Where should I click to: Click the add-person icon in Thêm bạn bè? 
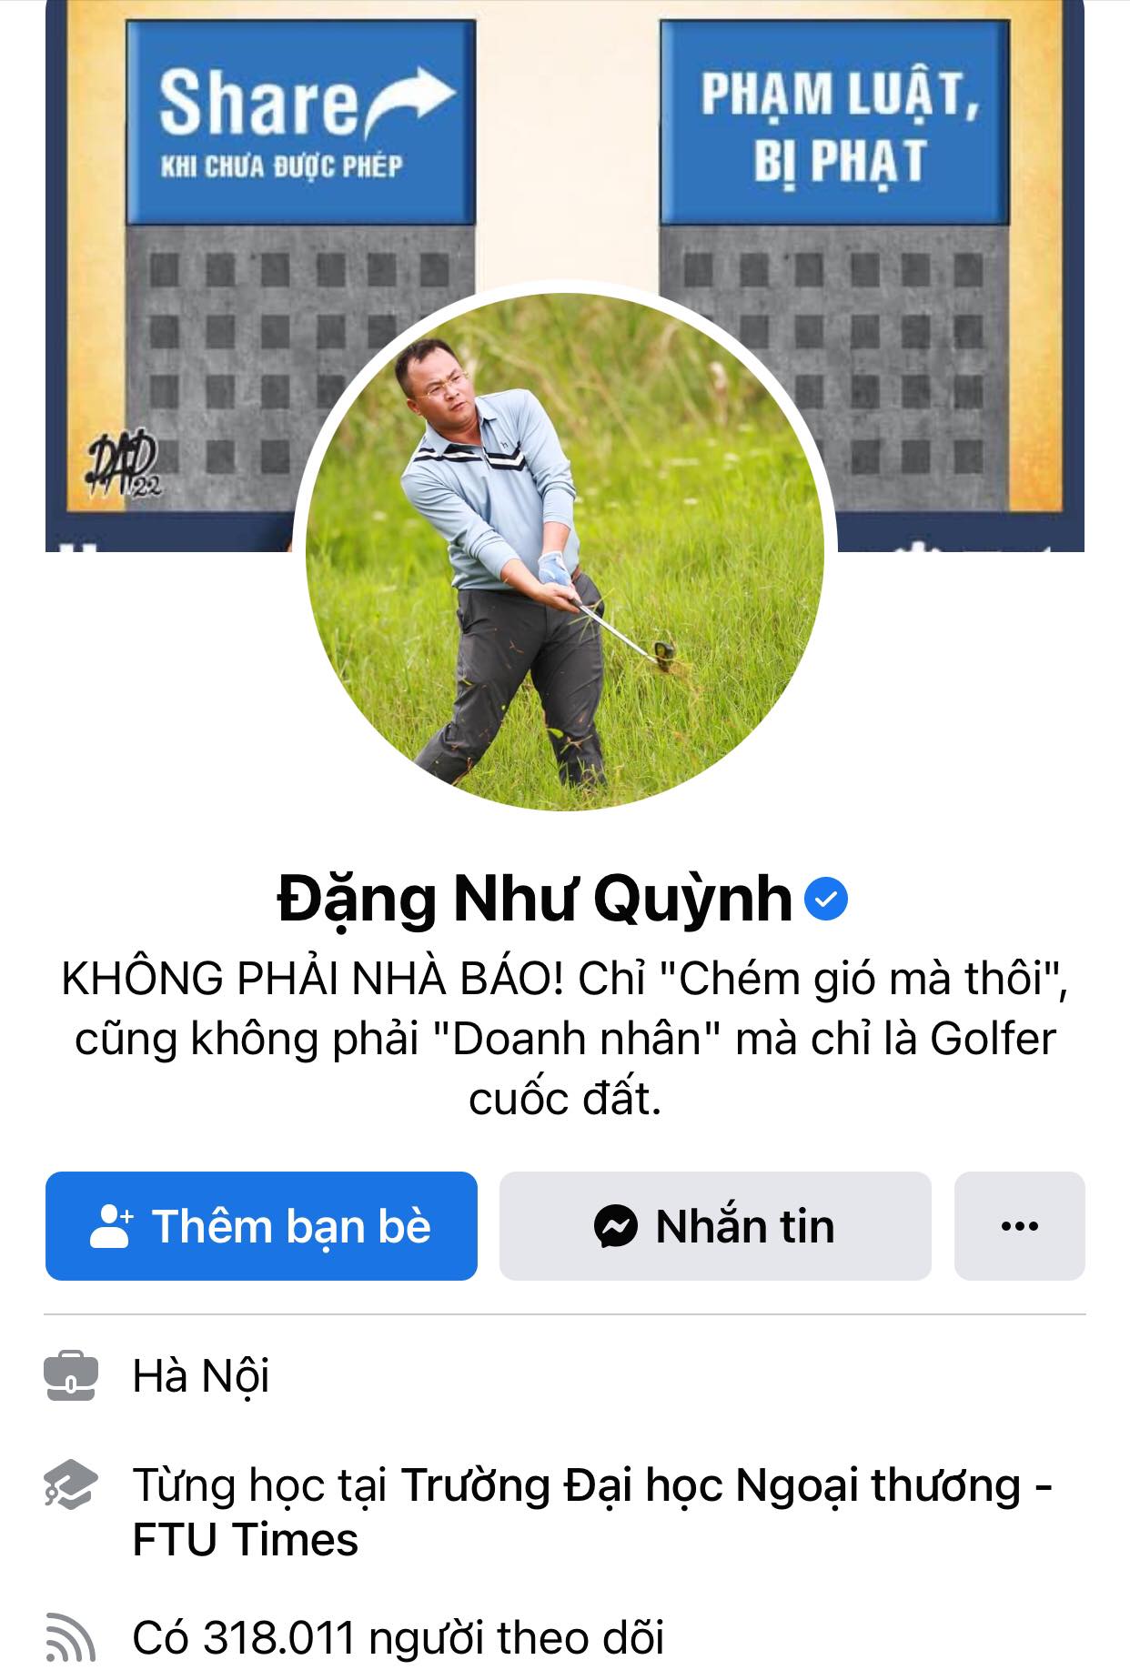tap(112, 1226)
